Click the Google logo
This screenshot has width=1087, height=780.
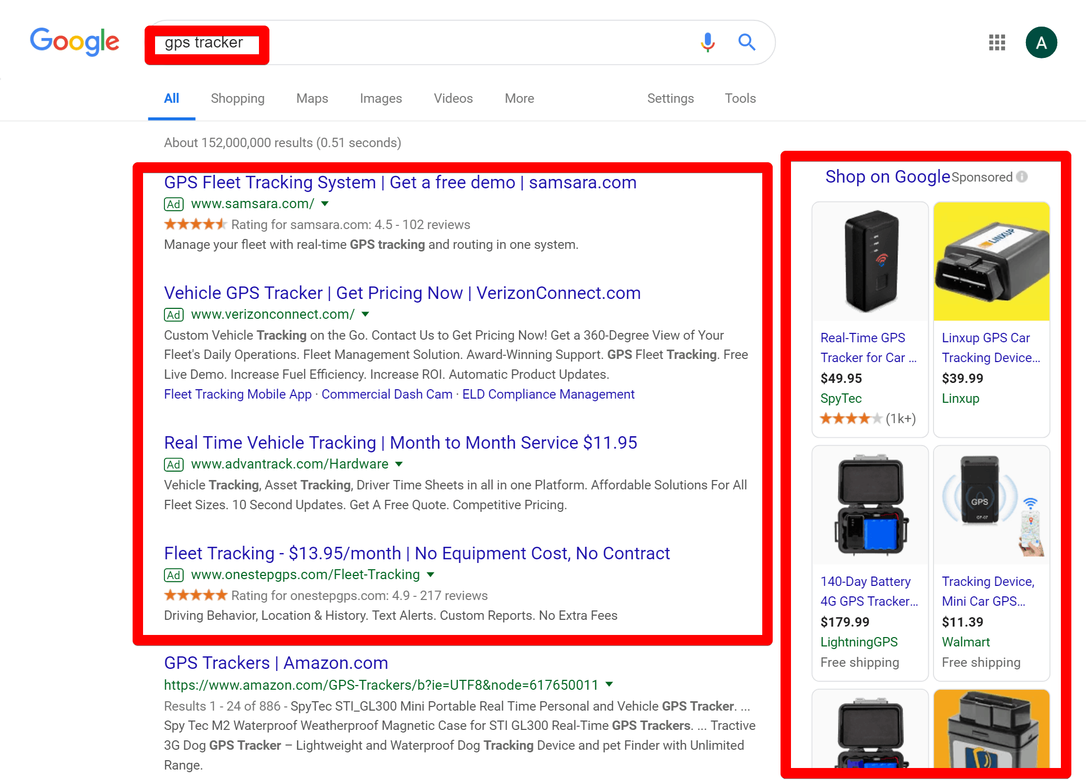[74, 42]
